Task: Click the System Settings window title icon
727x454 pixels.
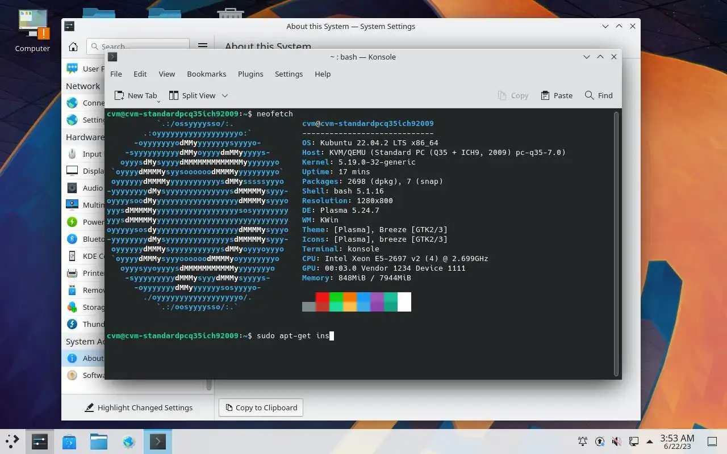Action: pos(69,26)
